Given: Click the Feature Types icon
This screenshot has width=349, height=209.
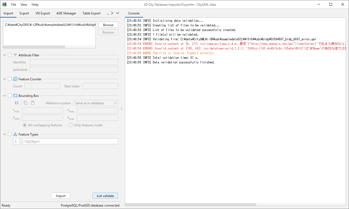Looking at the screenshot, I should (x=15, y=134).
